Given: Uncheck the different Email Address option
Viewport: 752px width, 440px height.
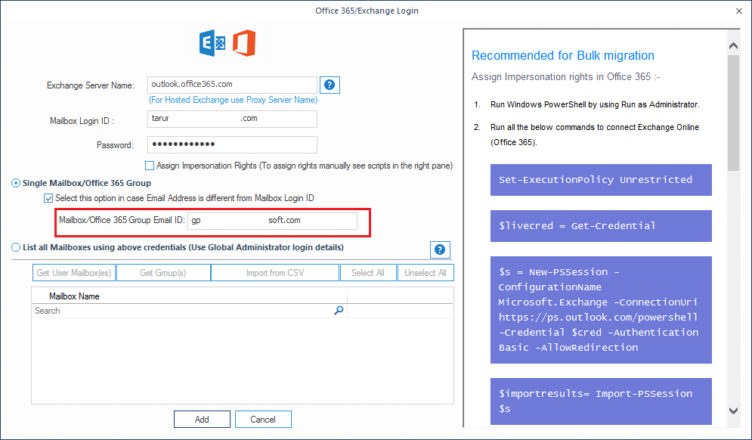Looking at the screenshot, I should 48,198.
